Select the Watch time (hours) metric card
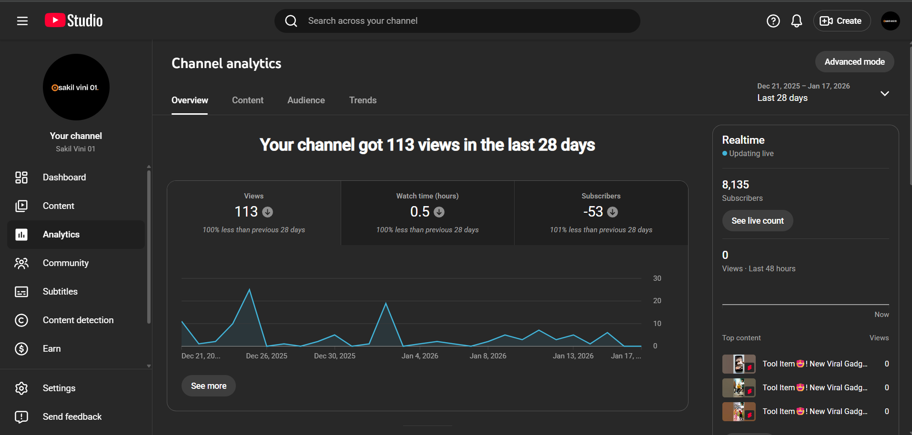The height and width of the screenshot is (435, 912). (x=427, y=213)
